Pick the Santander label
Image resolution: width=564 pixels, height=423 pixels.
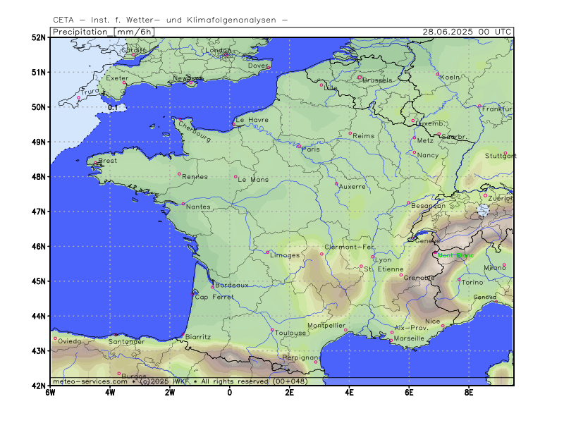pyautogui.click(x=126, y=342)
